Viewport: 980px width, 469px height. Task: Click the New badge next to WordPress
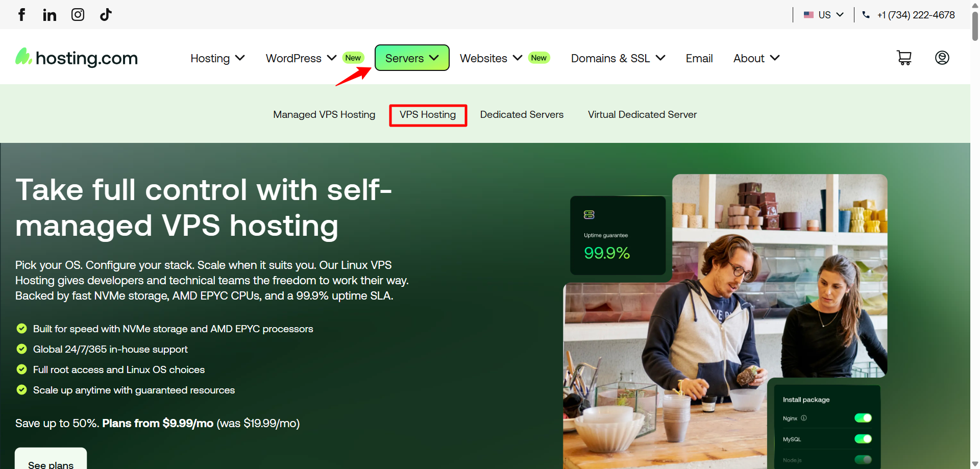(x=353, y=58)
